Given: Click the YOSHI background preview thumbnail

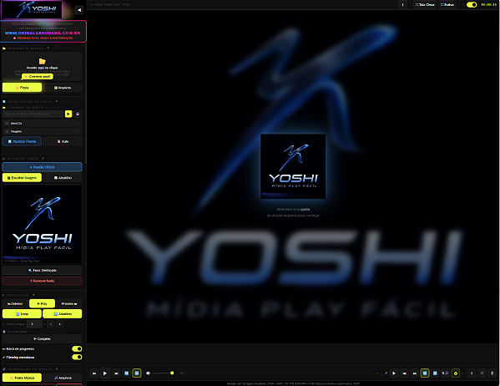Looking at the screenshot, I should [42, 224].
